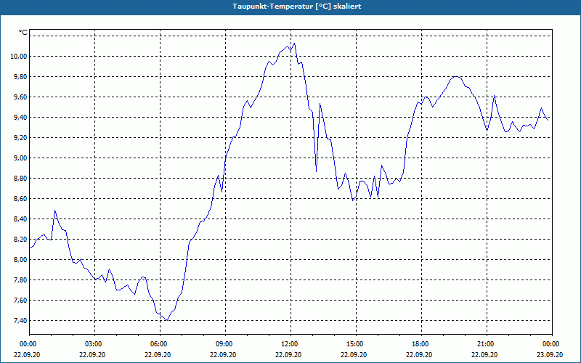Select the 8,60 axis value
581x363 pixels.
click(x=20, y=199)
